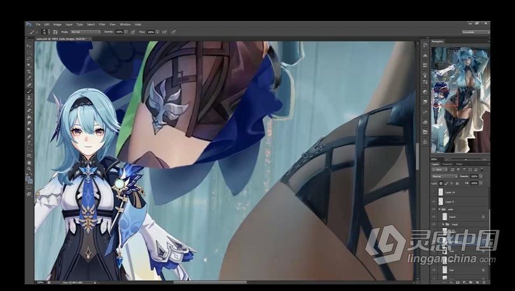Viewport: 515px width, 291px height.
Task: Create new adjustment layer icon
Action: point(464,283)
